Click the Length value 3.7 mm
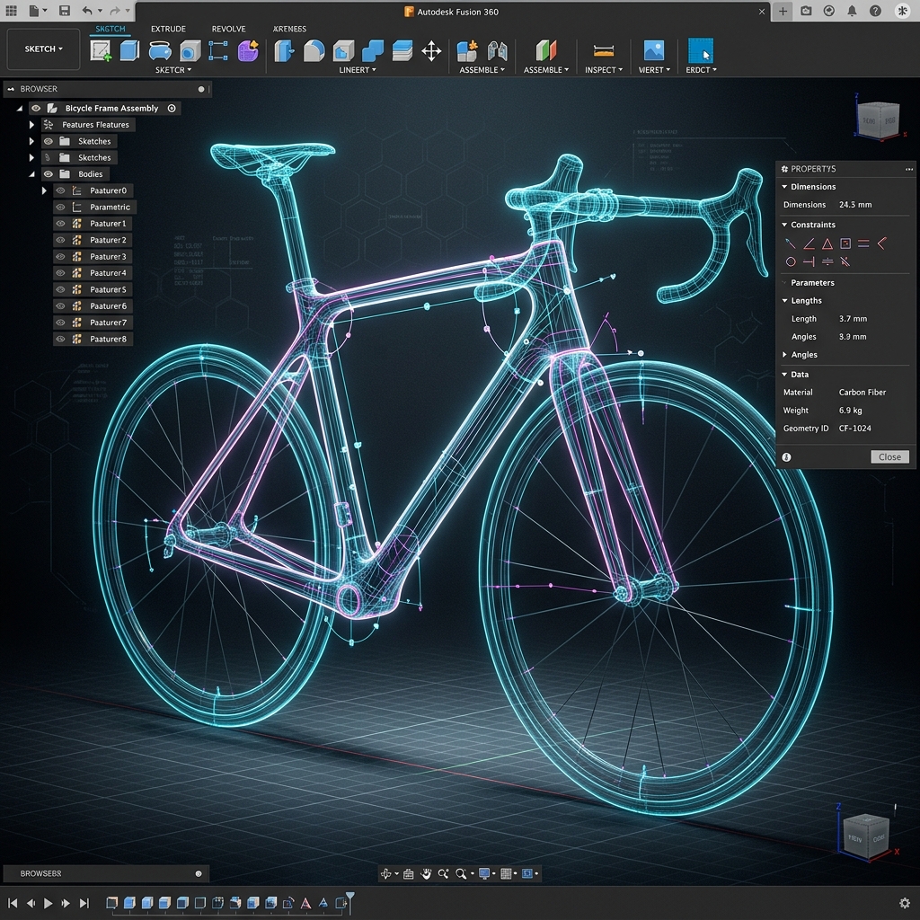This screenshot has width=920, height=920. pos(853,319)
